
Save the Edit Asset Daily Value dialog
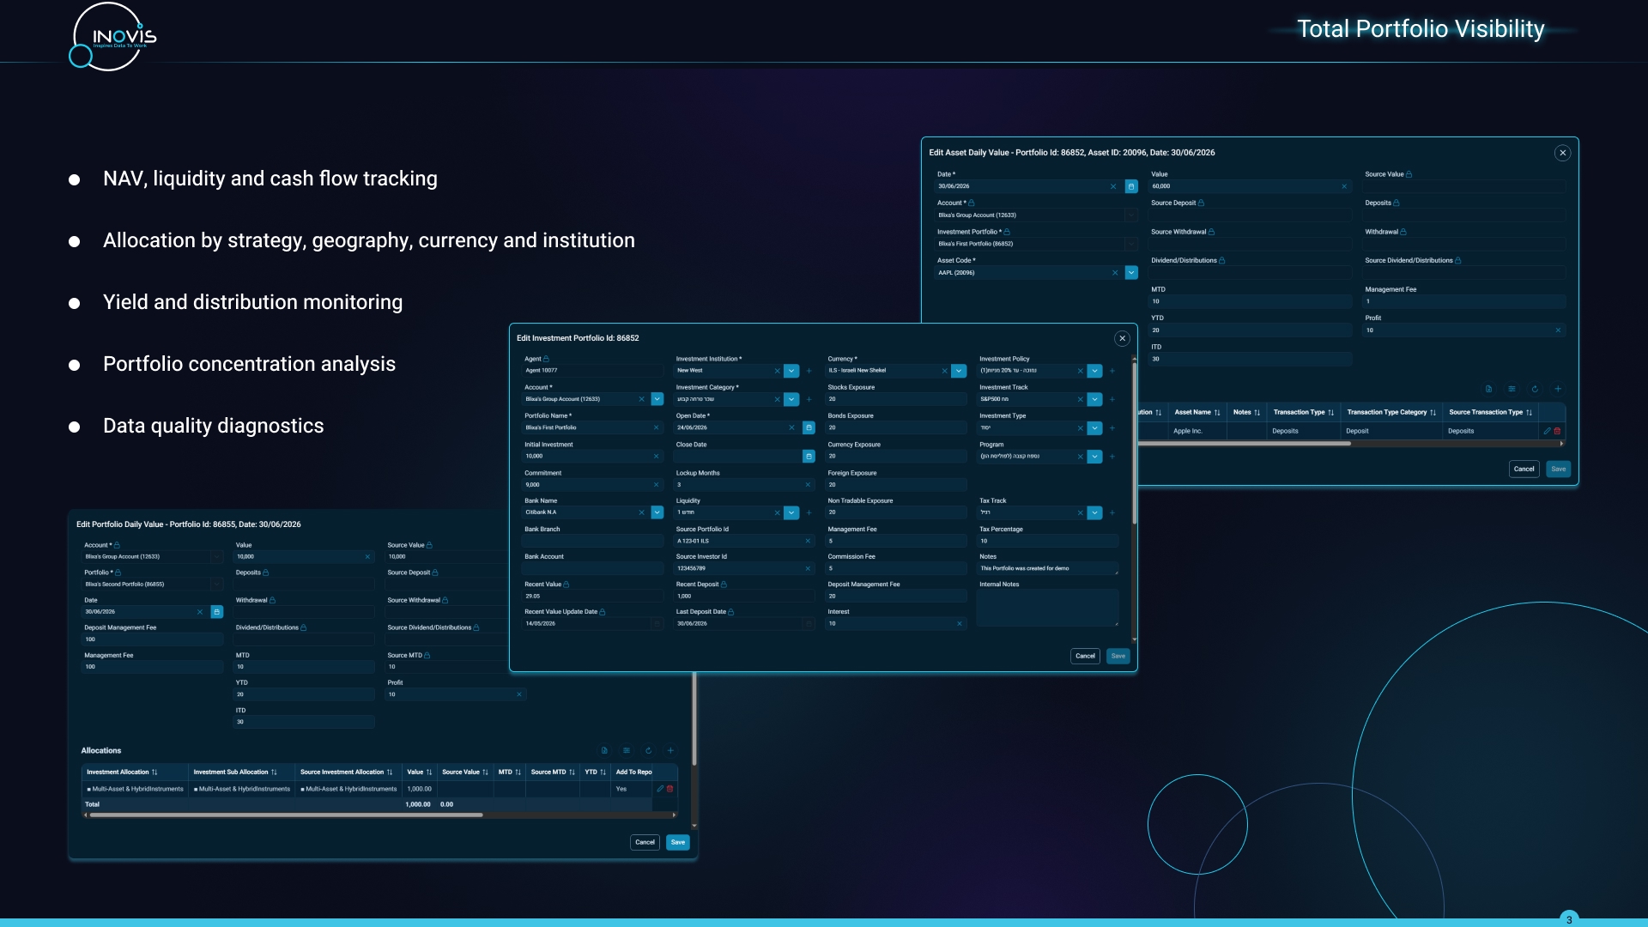click(1558, 470)
